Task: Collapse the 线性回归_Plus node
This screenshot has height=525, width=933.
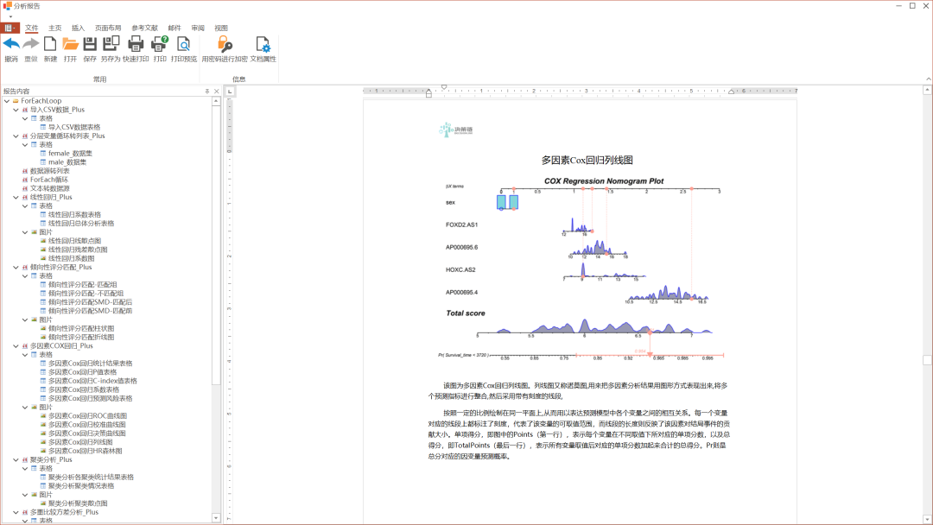Action: click(16, 198)
